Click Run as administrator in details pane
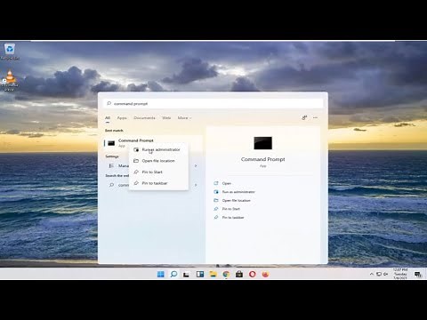This screenshot has width=427, height=320. point(238,192)
